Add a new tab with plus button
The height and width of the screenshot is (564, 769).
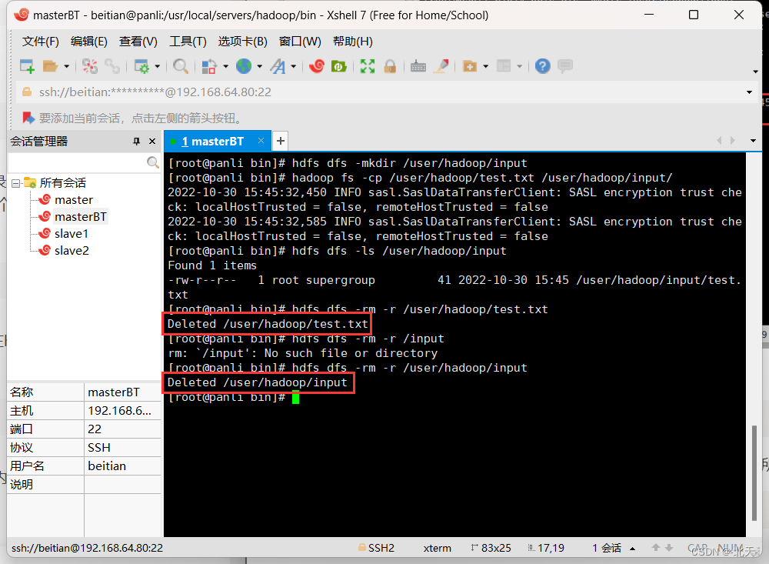coord(280,142)
